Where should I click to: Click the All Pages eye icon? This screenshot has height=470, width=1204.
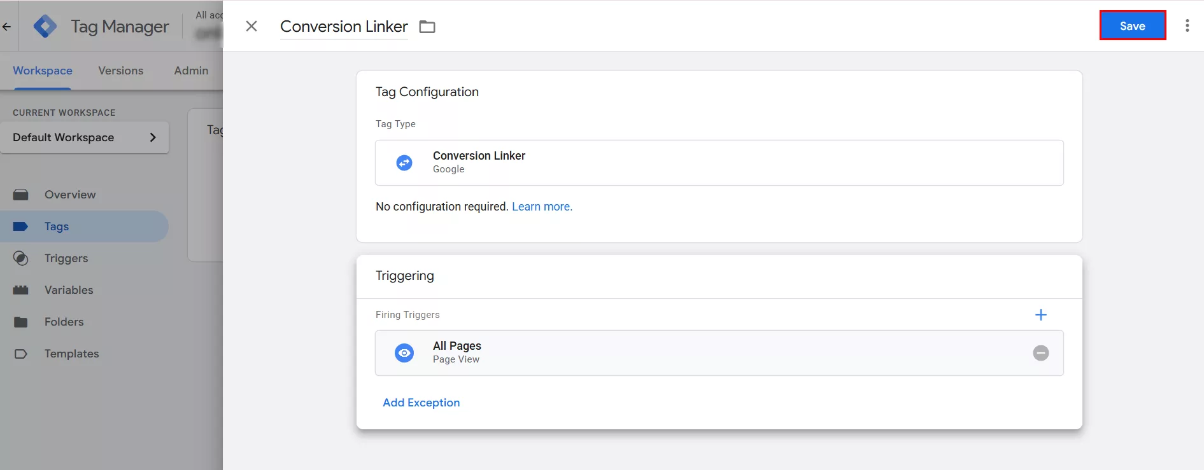click(404, 353)
